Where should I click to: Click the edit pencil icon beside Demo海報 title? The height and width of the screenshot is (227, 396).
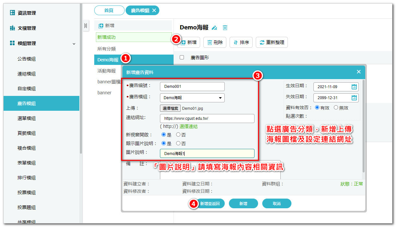(214, 28)
